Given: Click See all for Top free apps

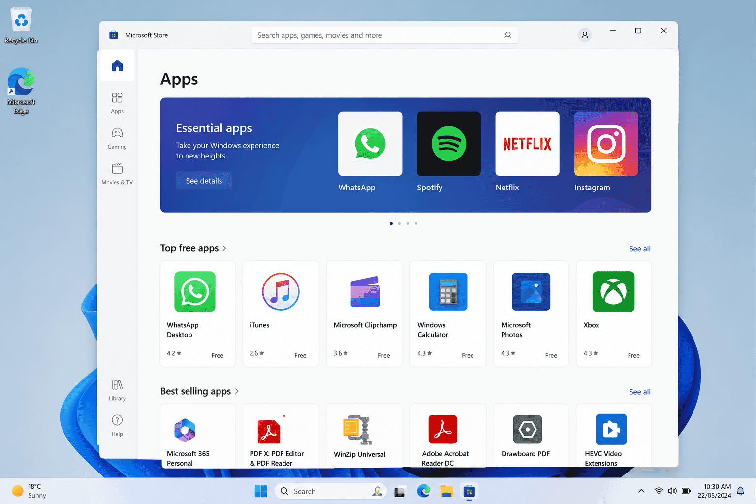Looking at the screenshot, I should pos(640,249).
